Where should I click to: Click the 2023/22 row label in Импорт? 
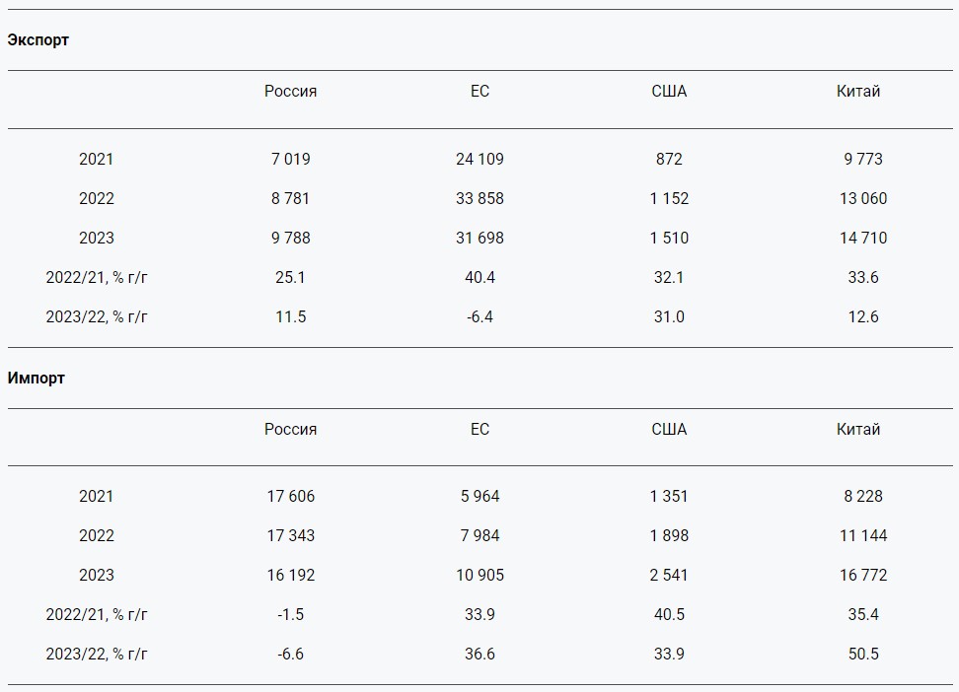tap(97, 654)
